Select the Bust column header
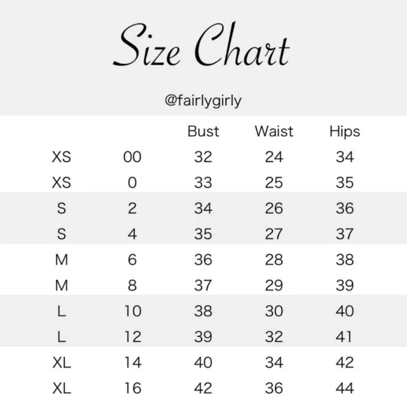The height and width of the screenshot is (407, 407). point(203,131)
